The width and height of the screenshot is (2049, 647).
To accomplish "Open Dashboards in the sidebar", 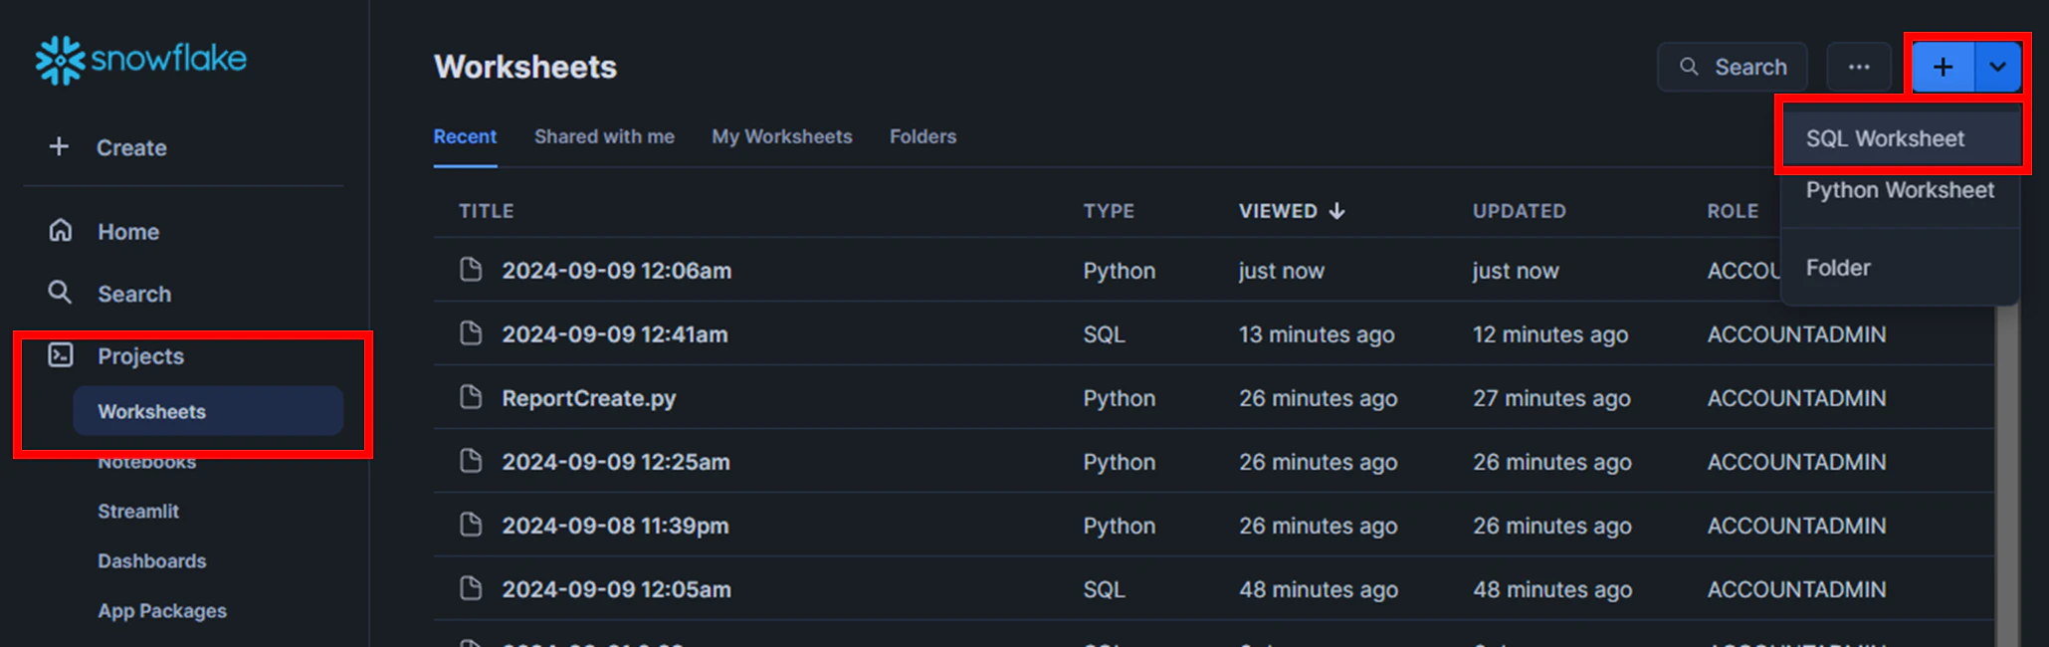I will [152, 560].
